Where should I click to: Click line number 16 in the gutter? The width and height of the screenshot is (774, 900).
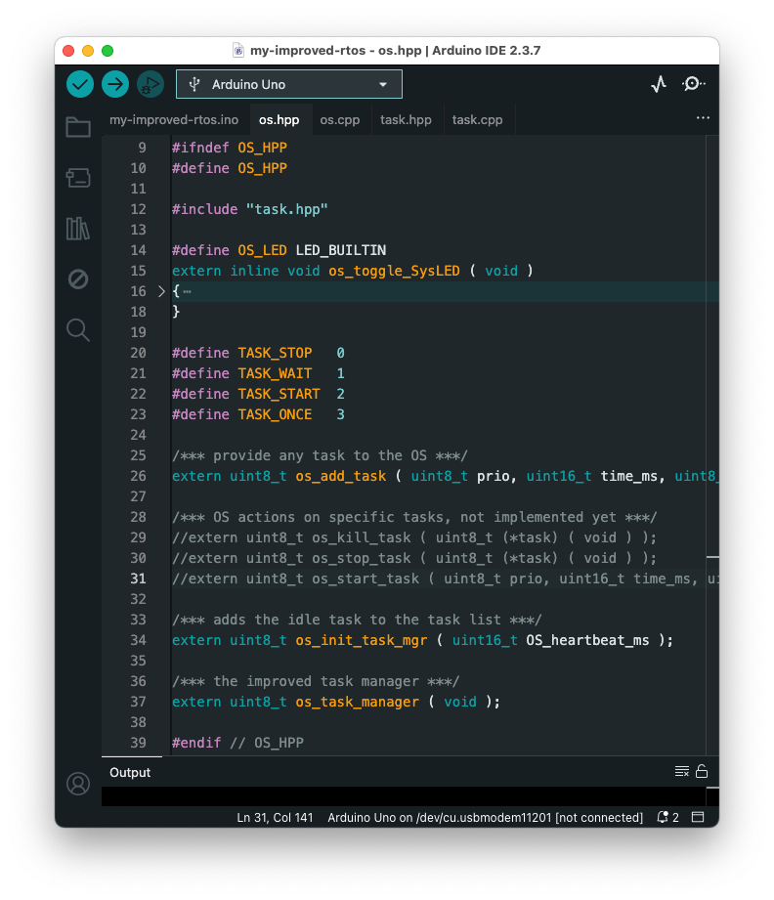tap(139, 291)
